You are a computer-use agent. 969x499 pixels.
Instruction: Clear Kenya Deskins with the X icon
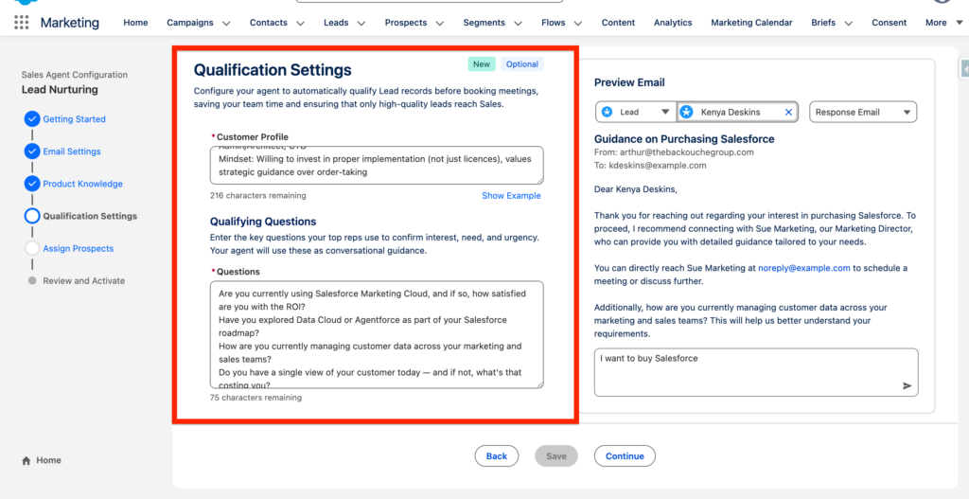coord(788,112)
